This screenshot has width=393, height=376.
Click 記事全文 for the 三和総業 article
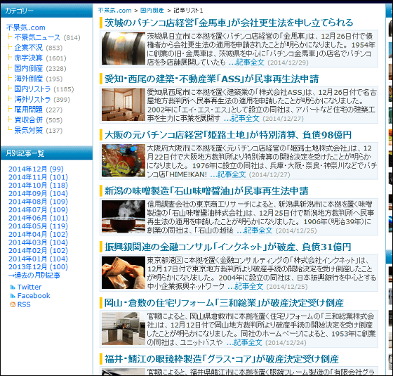[245, 343]
